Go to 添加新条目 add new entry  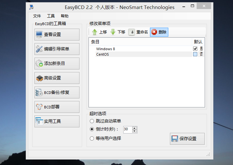(x=57, y=63)
